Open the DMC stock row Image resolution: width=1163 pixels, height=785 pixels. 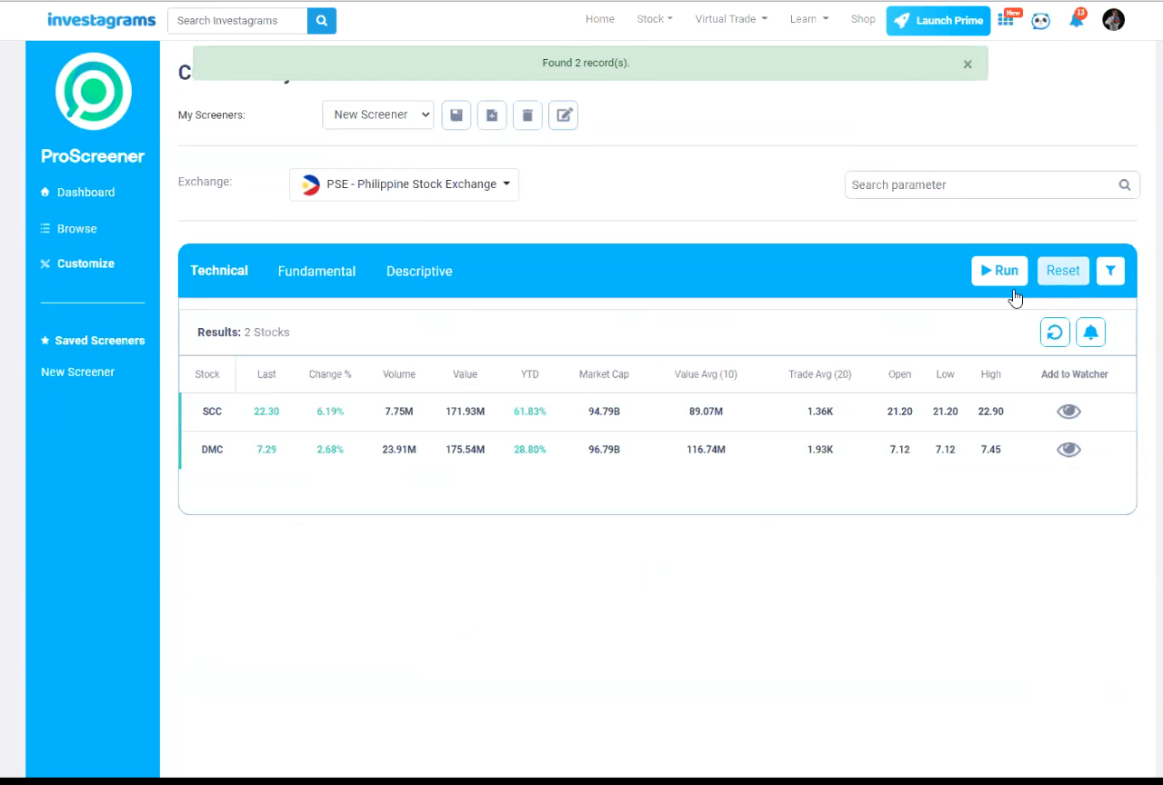(x=658, y=450)
